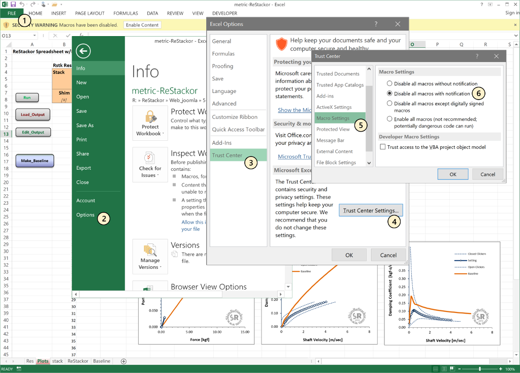Expand the Name Box dropdown arrow
The height and width of the screenshot is (373, 520).
tap(34, 36)
